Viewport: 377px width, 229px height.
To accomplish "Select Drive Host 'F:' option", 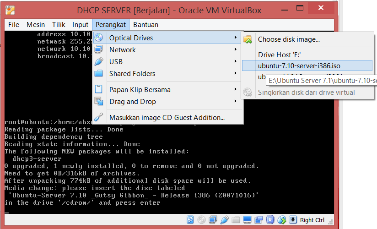I will 307,55.
